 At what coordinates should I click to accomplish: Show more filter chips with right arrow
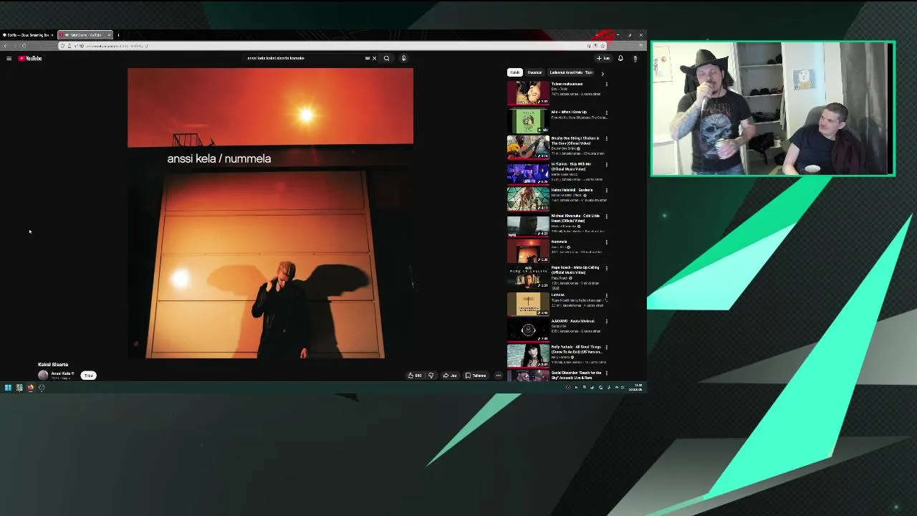tap(602, 73)
